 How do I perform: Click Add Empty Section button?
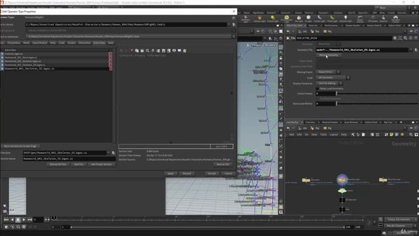click(101, 165)
